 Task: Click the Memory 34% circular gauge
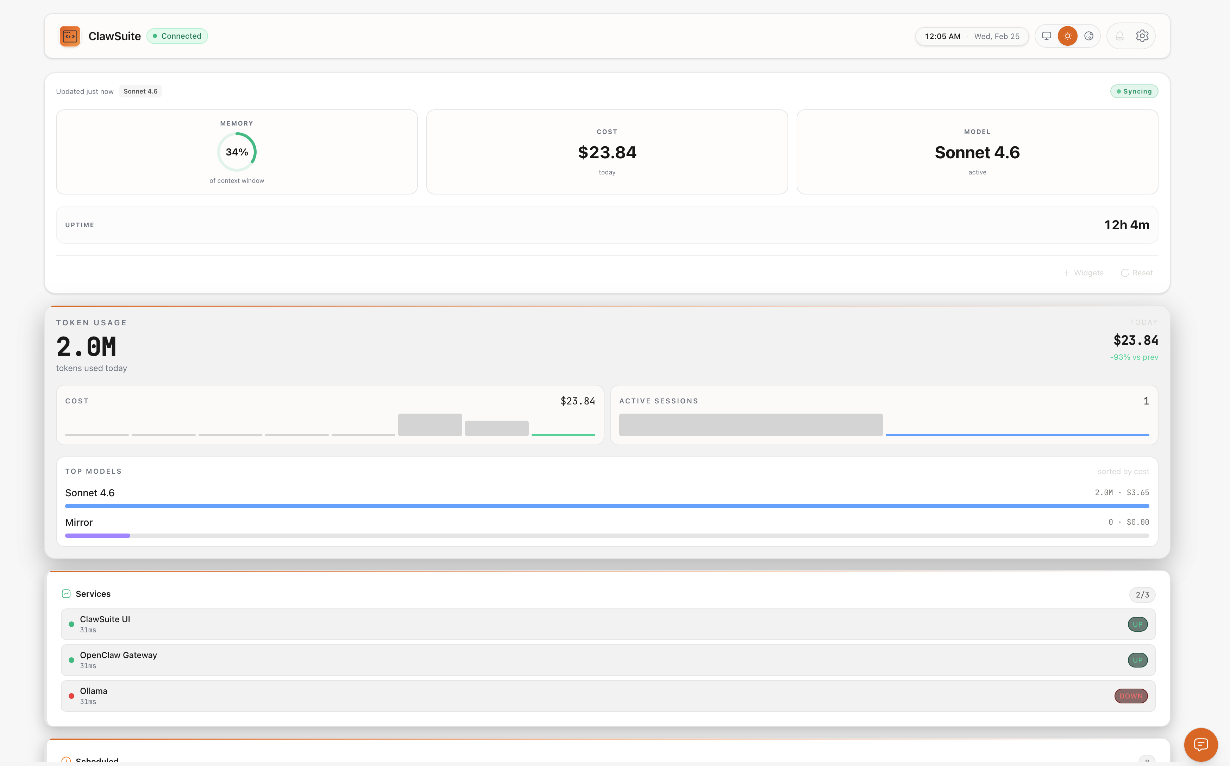(x=237, y=152)
